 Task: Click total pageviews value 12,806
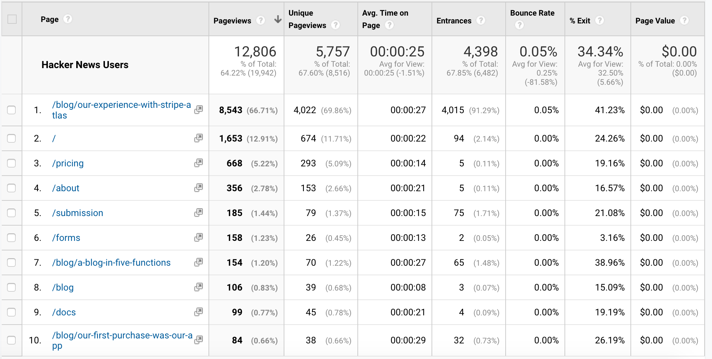(x=255, y=52)
